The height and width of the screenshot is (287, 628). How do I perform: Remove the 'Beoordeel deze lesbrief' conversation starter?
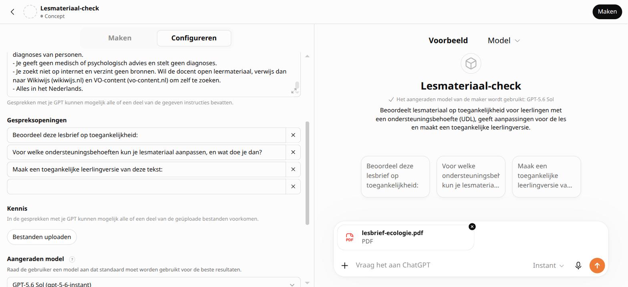click(293, 135)
